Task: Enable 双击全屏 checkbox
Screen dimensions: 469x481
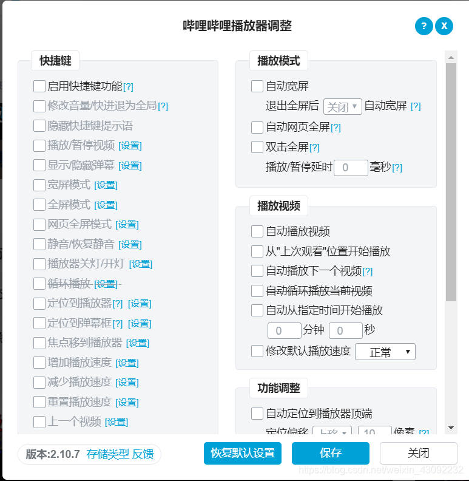Action: pos(257,147)
